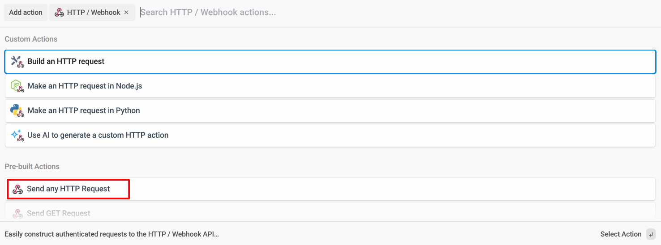
Task: Click the Node.js icon
Action: coord(17,86)
